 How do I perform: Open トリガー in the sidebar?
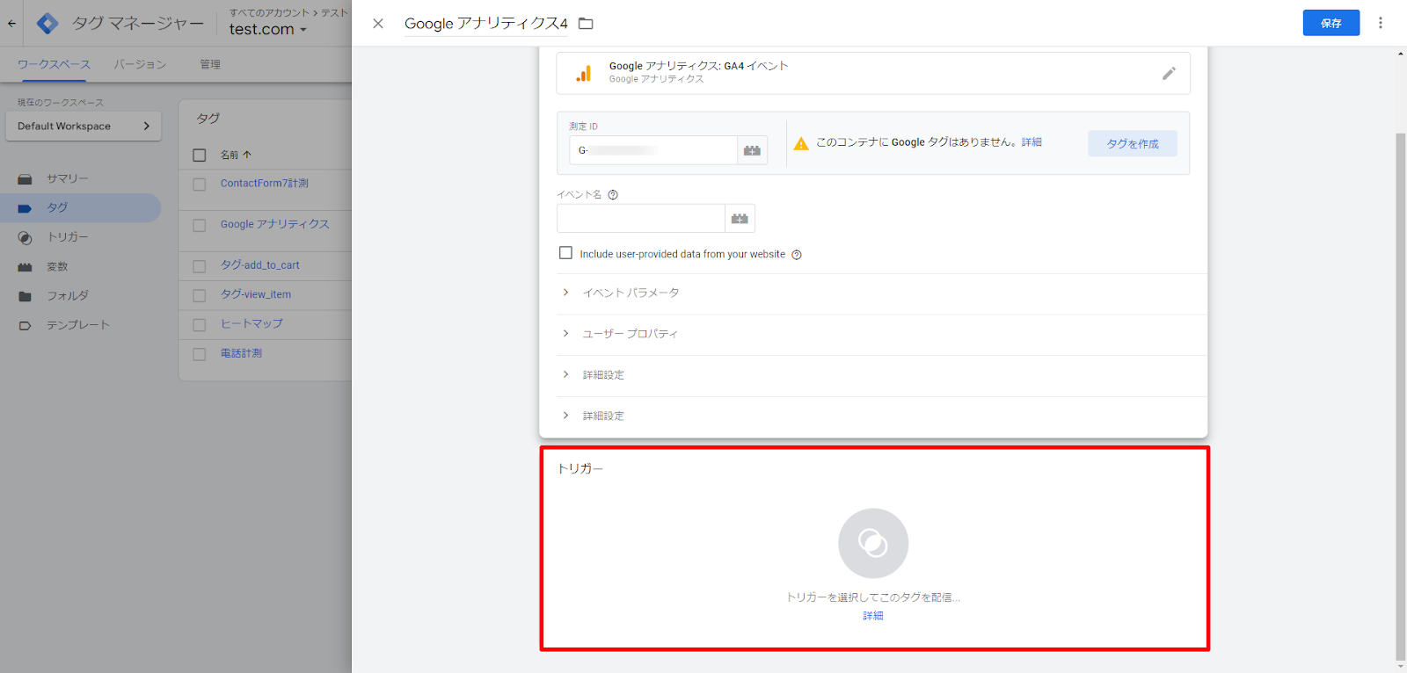pyautogui.click(x=80, y=237)
